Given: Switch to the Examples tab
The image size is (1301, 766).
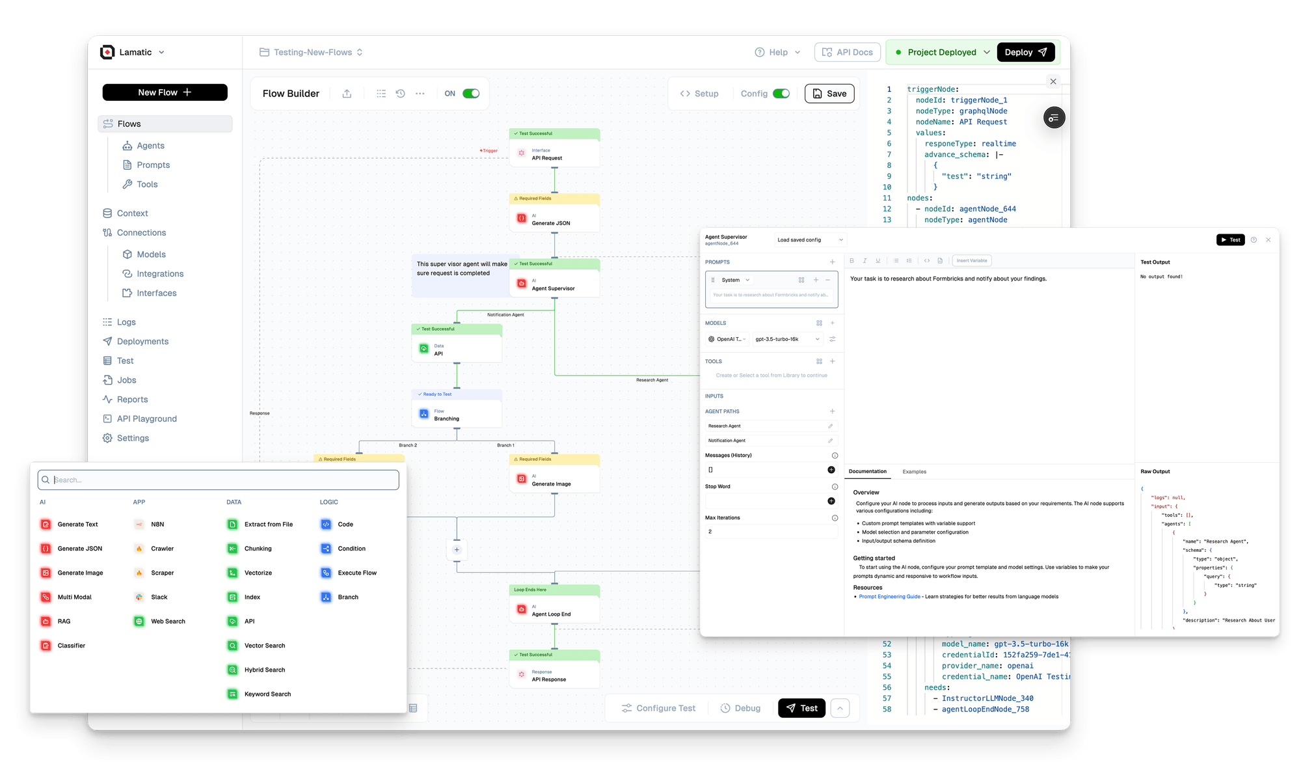Looking at the screenshot, I should (x=914, y=472).
